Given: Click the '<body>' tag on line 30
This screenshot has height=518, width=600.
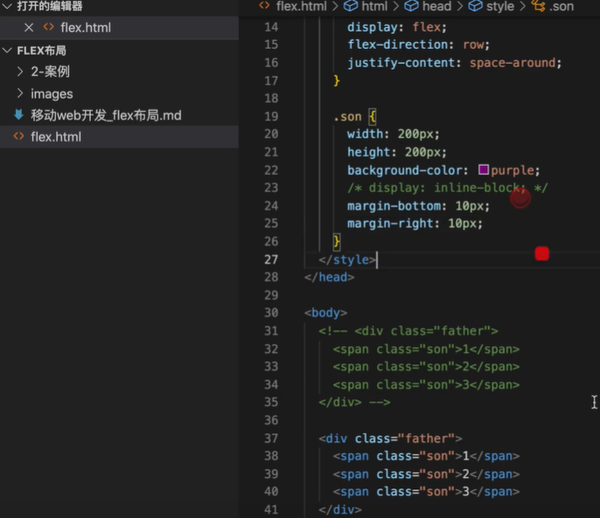Looking at the screenshot, I should (325, 313).
